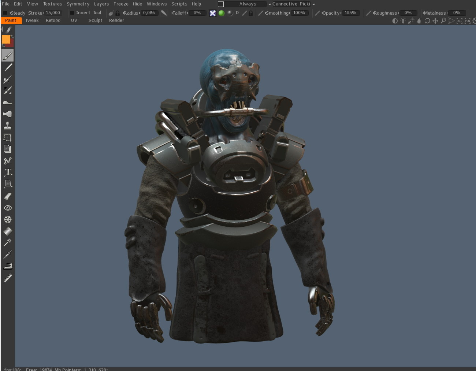Select the Eraser tool
Image resolution: width=476 pixels, height=371 pixels.
pos(8,196)
